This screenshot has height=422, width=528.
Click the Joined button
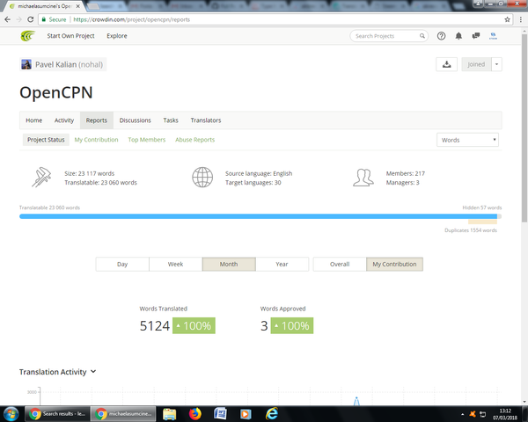pos(476,64)
